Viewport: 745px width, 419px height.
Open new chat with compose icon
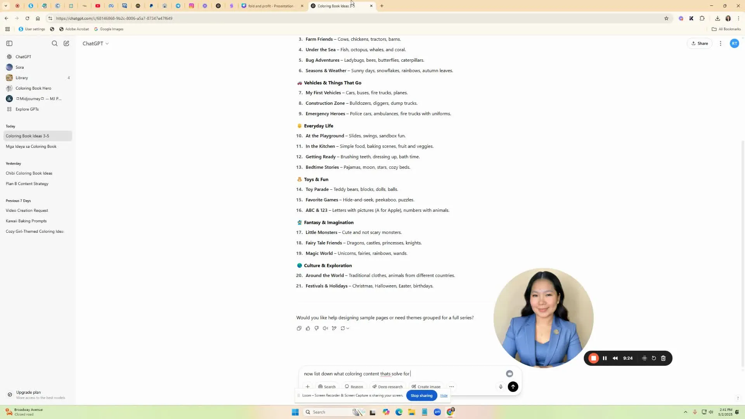[x=66, y=43]
